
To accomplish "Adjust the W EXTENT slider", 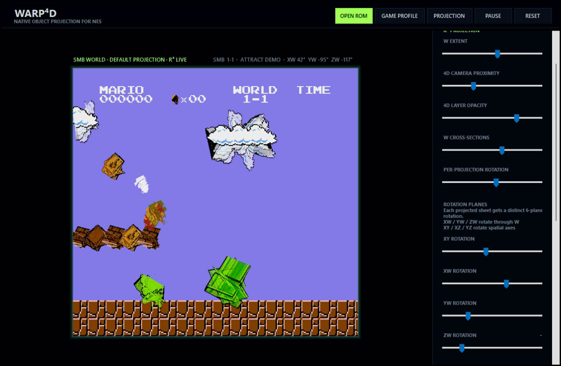I will (492, 54).
